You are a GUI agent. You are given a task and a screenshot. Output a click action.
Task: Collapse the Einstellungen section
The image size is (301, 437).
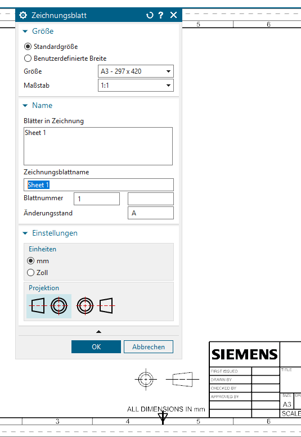click(x=25, y=233)
